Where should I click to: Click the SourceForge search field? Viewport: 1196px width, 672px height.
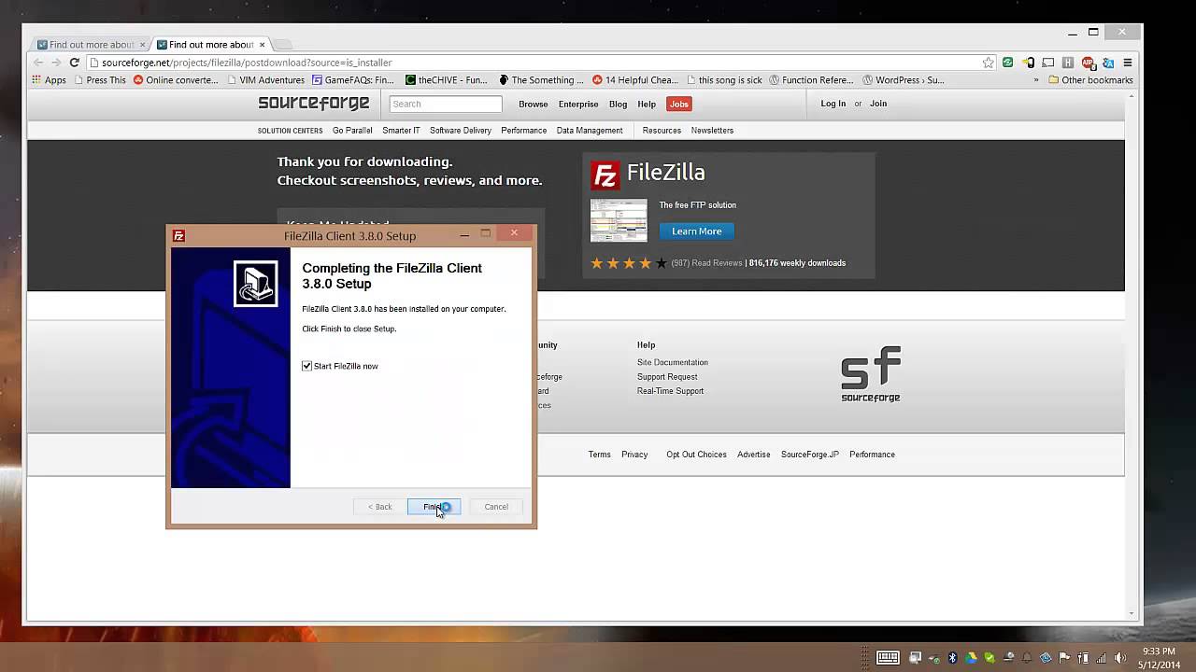point(446,104)
